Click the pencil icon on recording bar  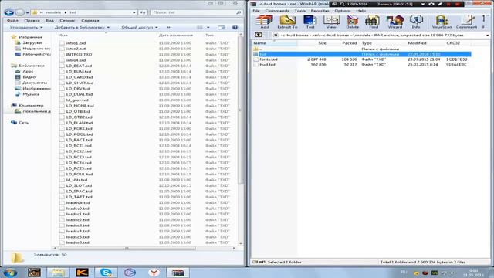coord(440,4)
